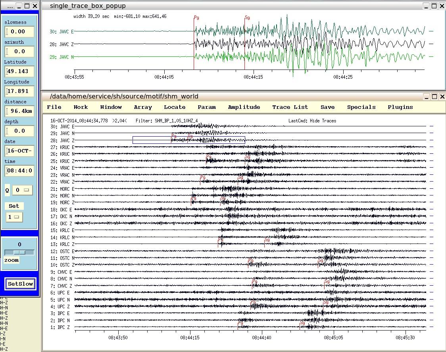Maximize the shm_world window
The height and width of the screenshot is (352, 446).
coord(434,97)
